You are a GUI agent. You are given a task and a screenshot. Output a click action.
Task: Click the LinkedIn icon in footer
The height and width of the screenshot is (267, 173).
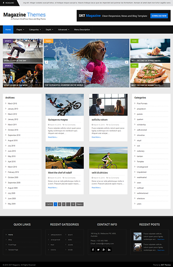109,250
